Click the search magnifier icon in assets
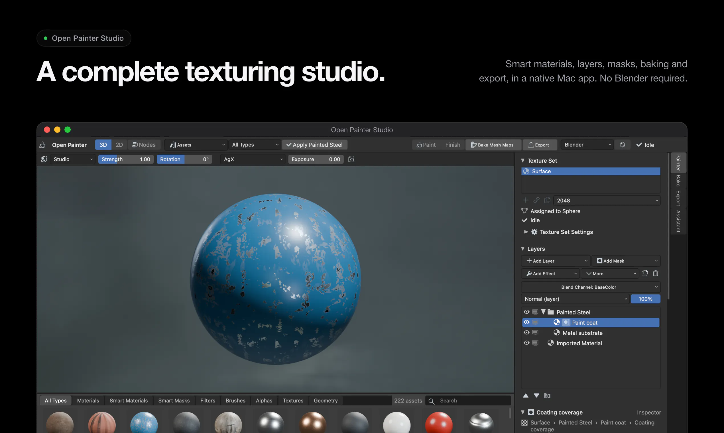The height and width of the screenshot is (433, 724). 431,401
